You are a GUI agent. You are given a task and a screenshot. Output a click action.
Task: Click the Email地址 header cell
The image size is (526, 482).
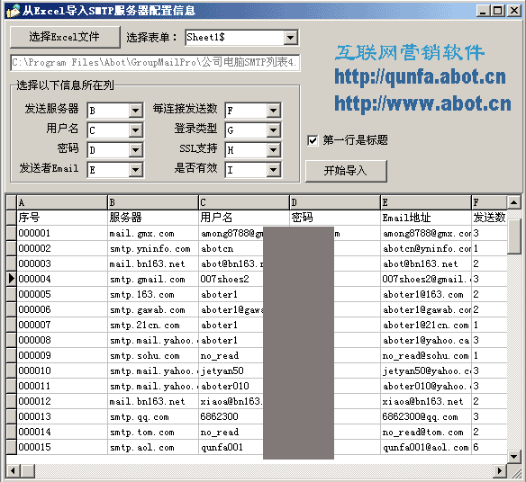tap(426, 218)
